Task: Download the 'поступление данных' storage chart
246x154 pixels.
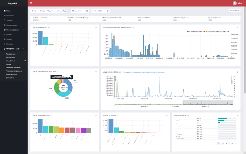Action: [x=238, y=28]
